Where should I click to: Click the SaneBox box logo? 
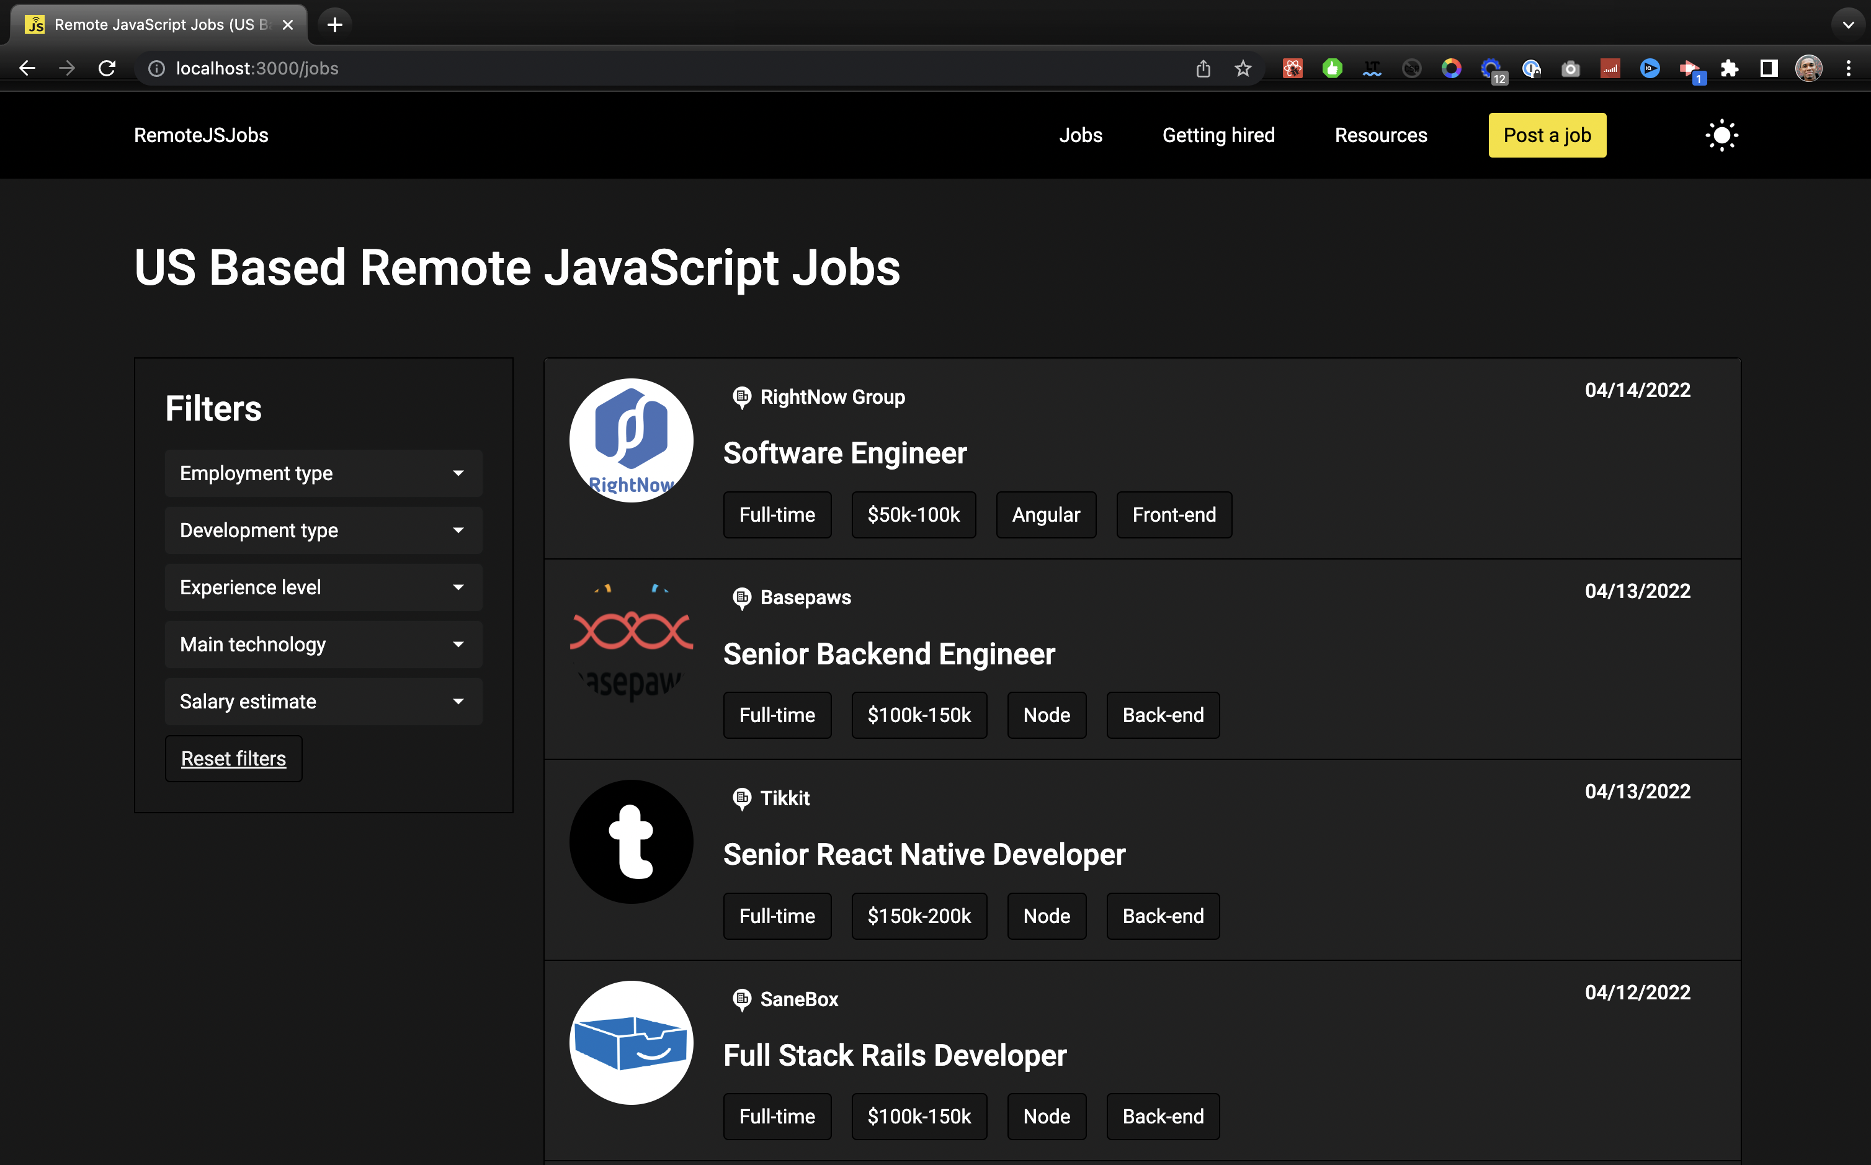631,1042
